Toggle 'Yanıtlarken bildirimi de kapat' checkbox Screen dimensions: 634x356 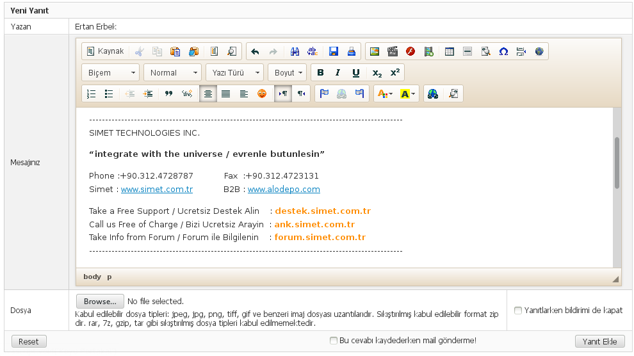(518, 311)
